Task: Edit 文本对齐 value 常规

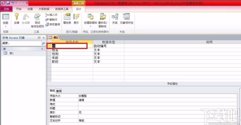Action: pyautogui.click(x=158, y=121)
